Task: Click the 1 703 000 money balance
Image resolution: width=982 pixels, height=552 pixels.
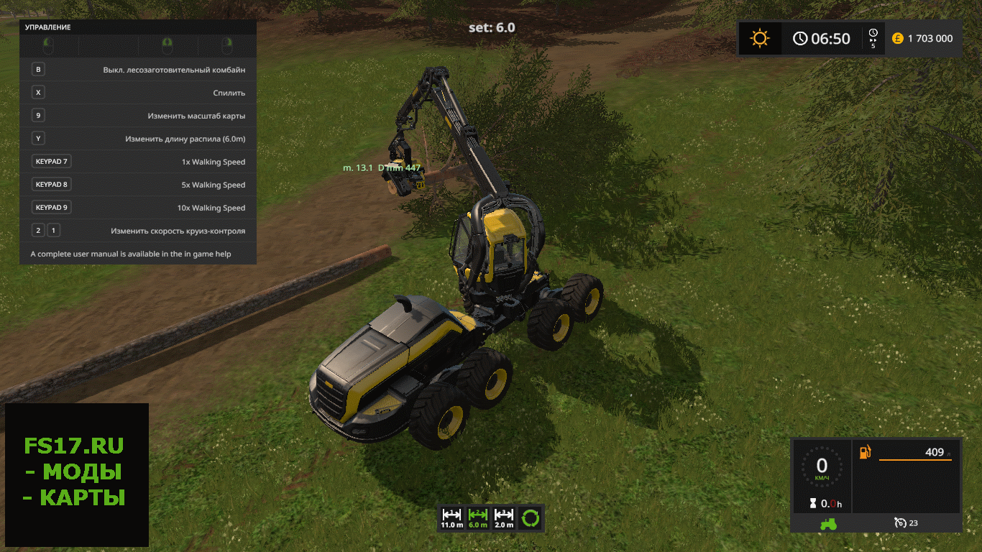Action: pos(930,39)
